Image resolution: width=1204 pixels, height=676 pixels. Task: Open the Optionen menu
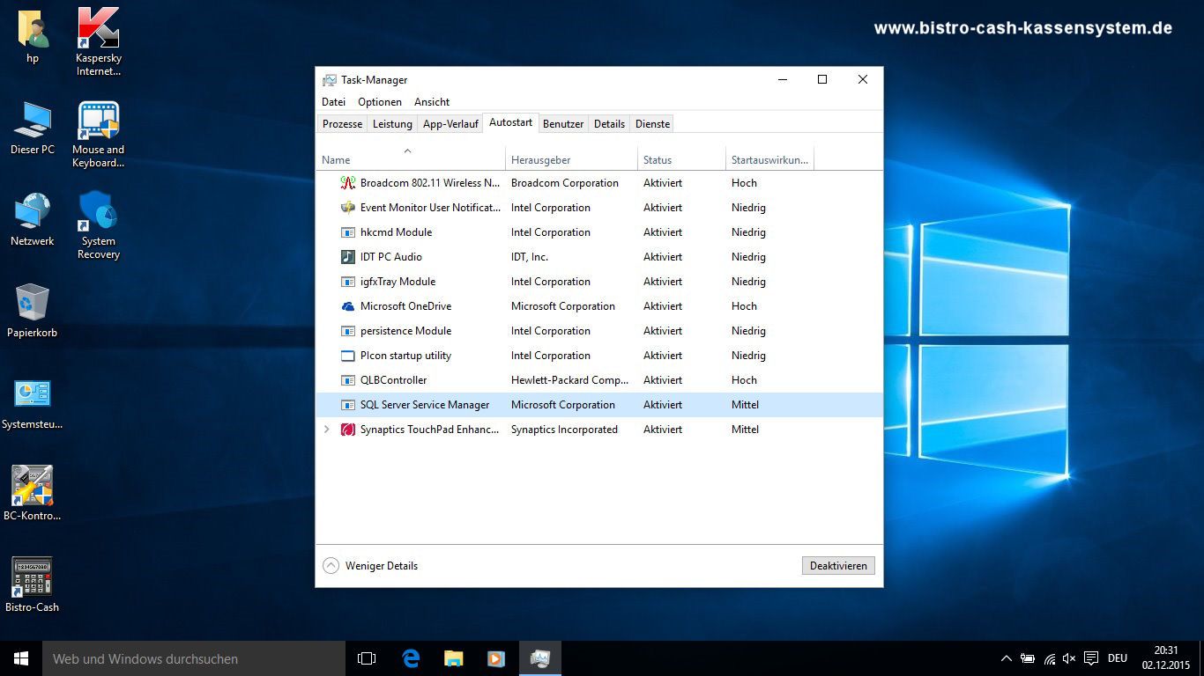[x=380, y=102]
